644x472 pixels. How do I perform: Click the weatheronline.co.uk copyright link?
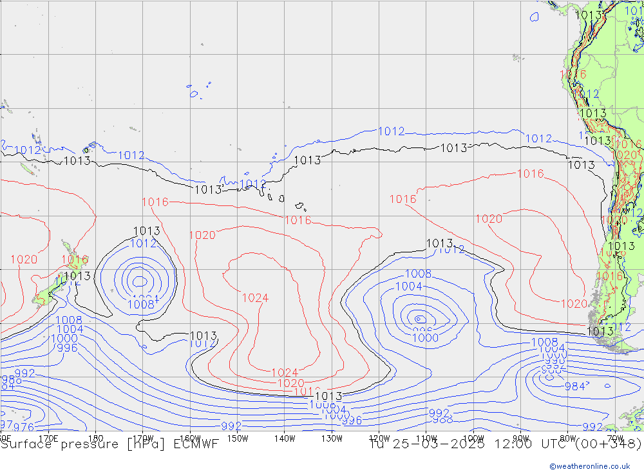pos(590,466)
